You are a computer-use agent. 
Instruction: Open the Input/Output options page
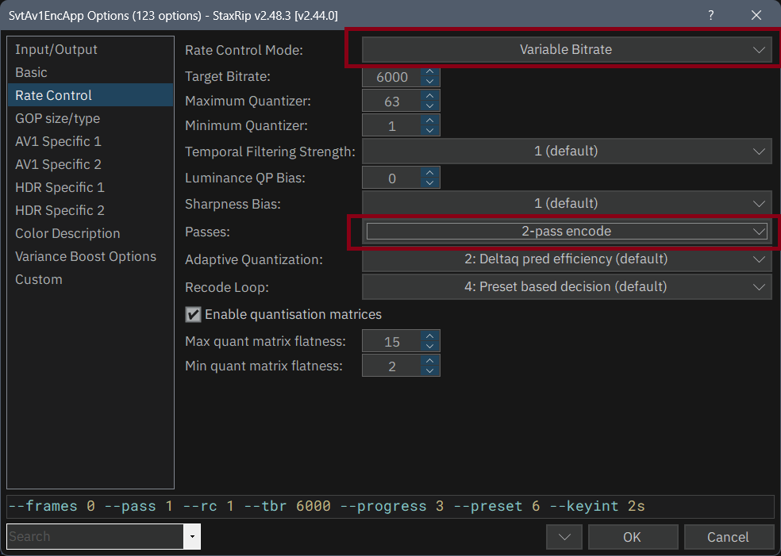point(90,49)
